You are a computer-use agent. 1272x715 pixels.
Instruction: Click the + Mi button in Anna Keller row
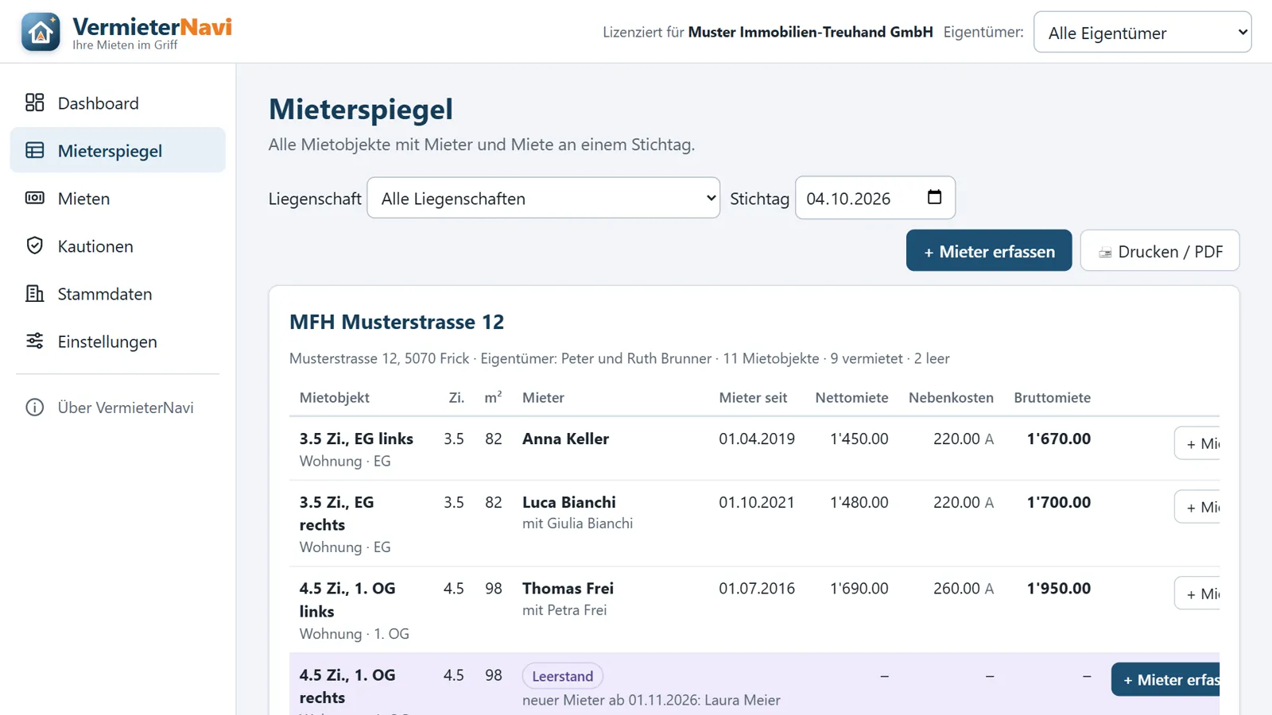[1197, 443]
